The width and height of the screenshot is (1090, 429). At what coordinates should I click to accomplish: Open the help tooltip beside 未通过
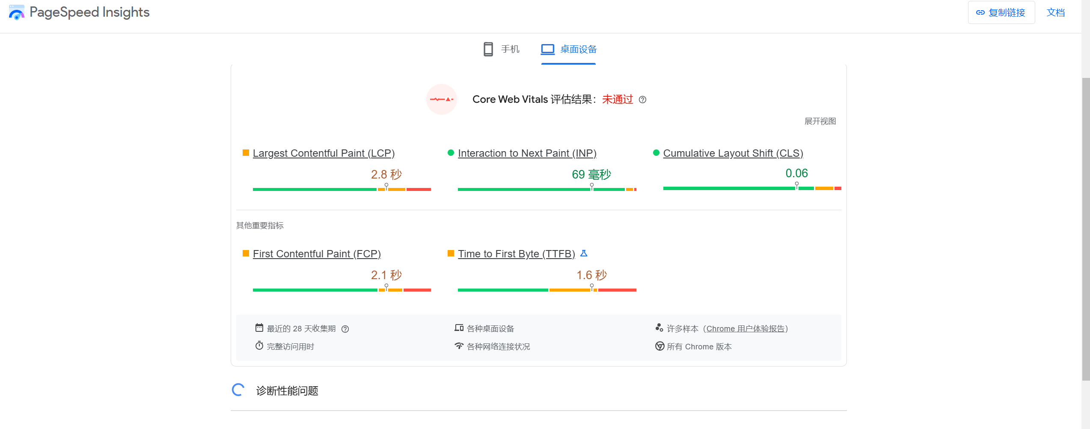point(642,99)
